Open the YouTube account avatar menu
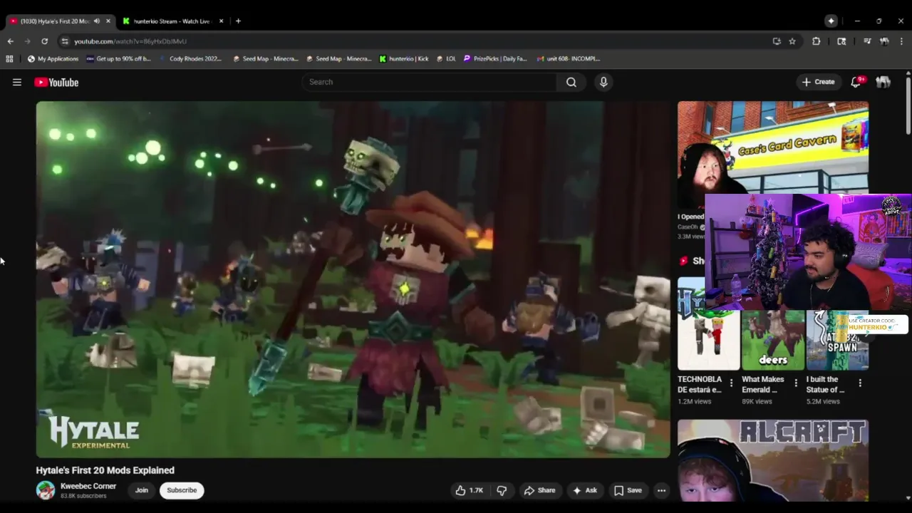The height and width of the screenshot is (513, 912). [883, 82]
